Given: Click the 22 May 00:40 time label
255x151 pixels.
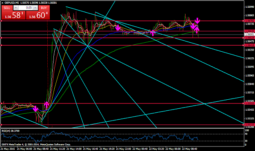Looking at the screenshot, I should pyautogui.click(x=140, y=149).
